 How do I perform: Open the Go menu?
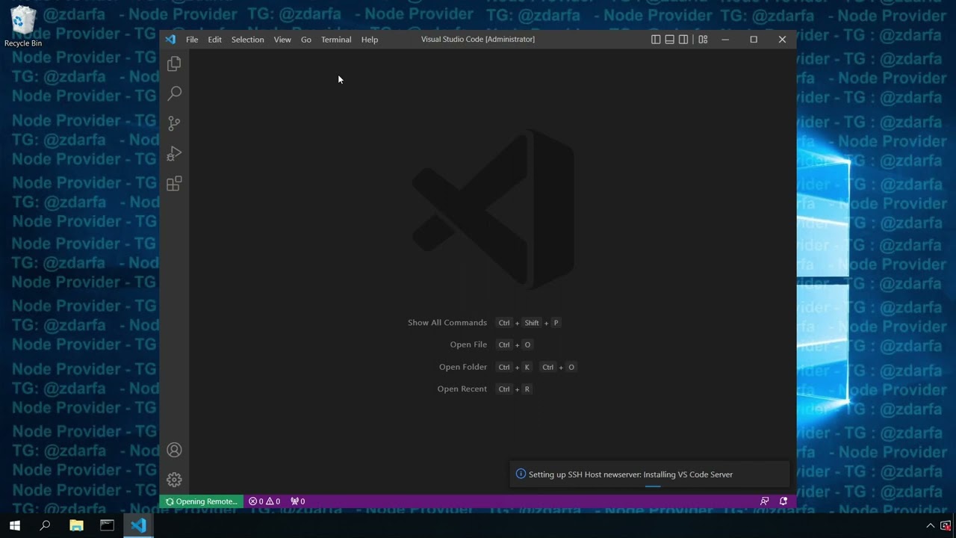coord(306,40)
